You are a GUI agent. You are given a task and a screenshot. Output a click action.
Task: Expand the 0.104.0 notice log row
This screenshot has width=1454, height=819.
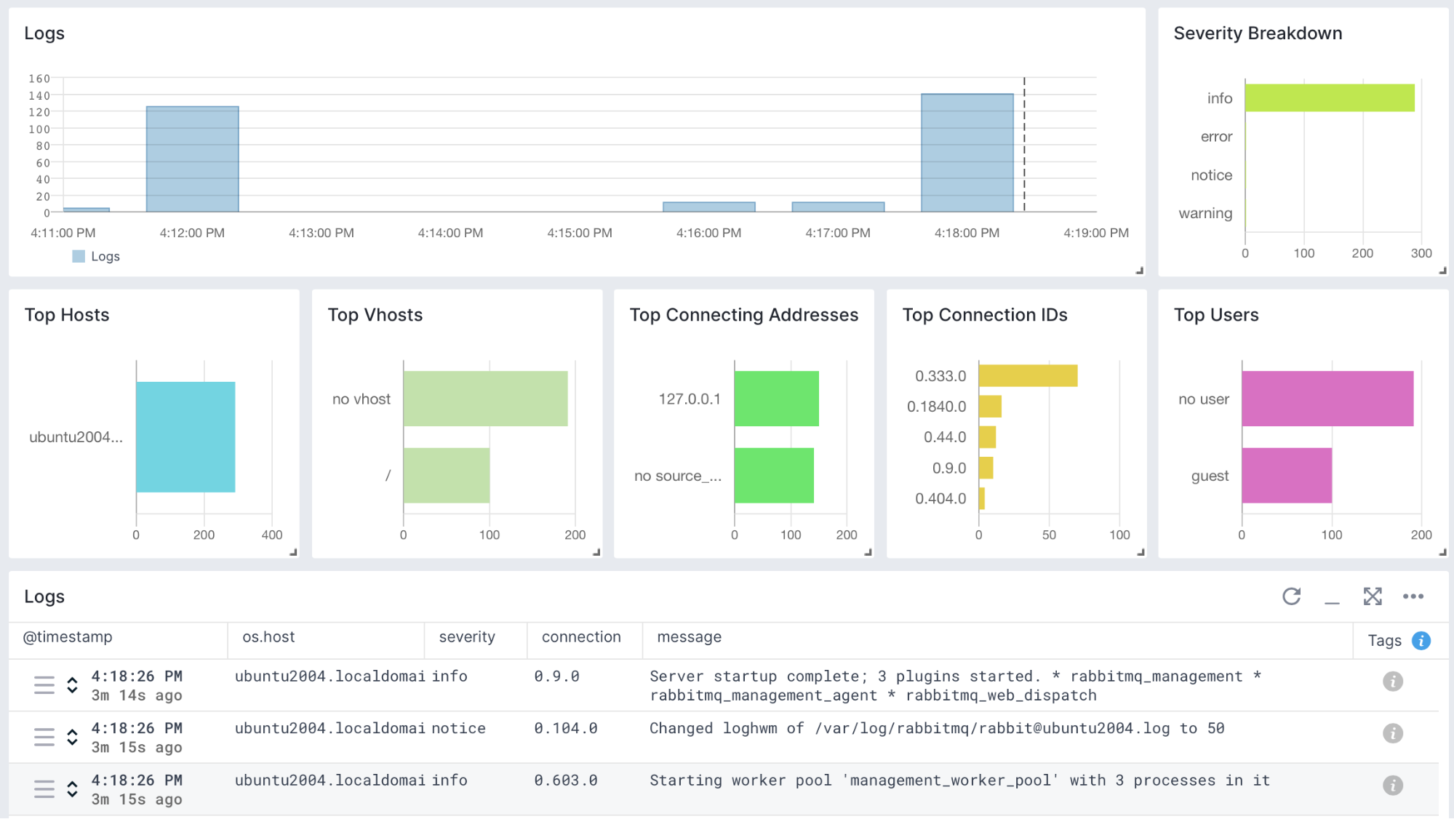tap(72, 737)
